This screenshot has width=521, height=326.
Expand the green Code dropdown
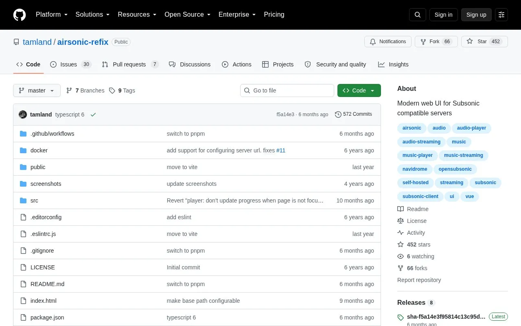point(359,90)
